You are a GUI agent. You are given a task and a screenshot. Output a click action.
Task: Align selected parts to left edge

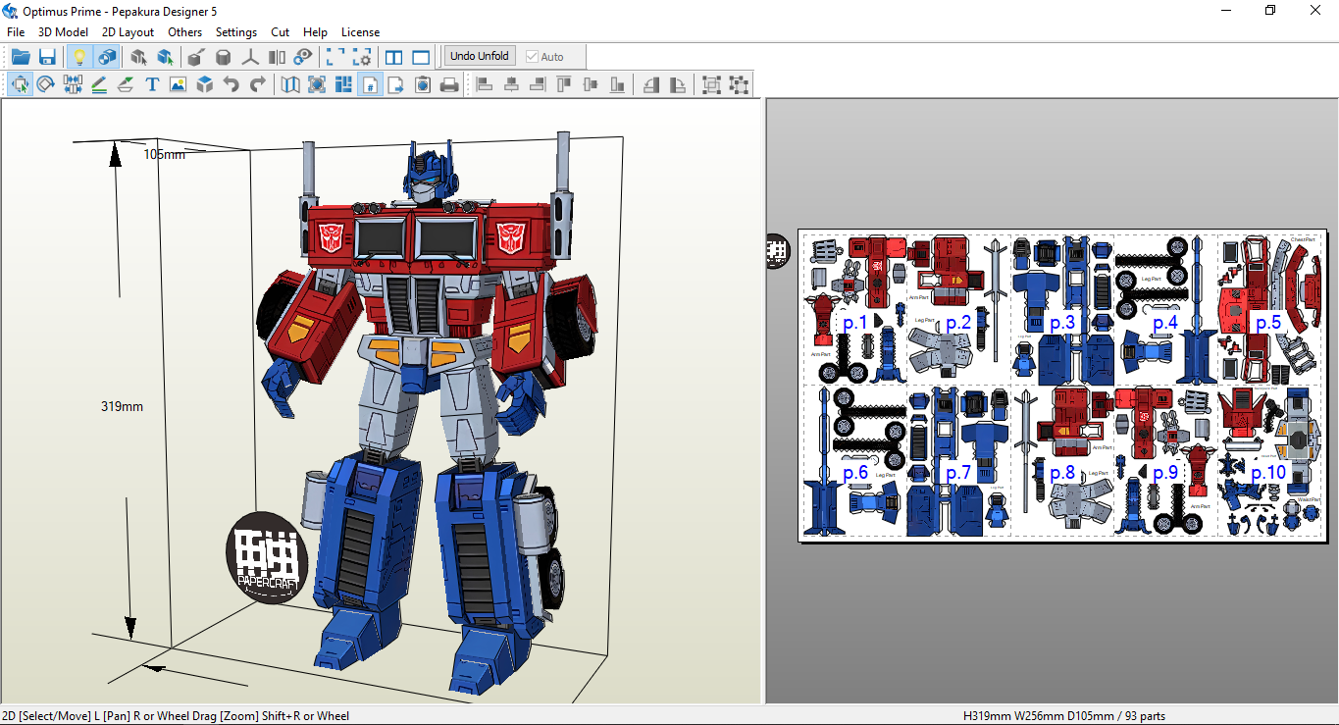coord(484,84)
